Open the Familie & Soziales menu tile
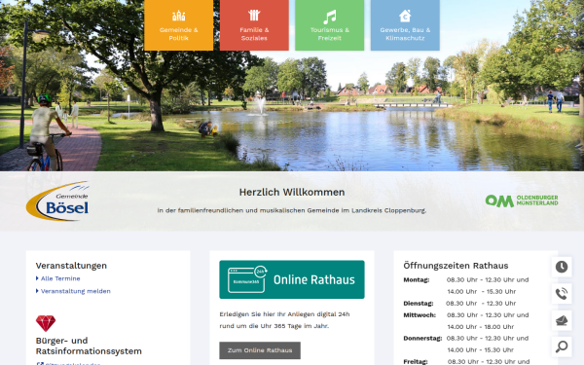 (254, 25)
